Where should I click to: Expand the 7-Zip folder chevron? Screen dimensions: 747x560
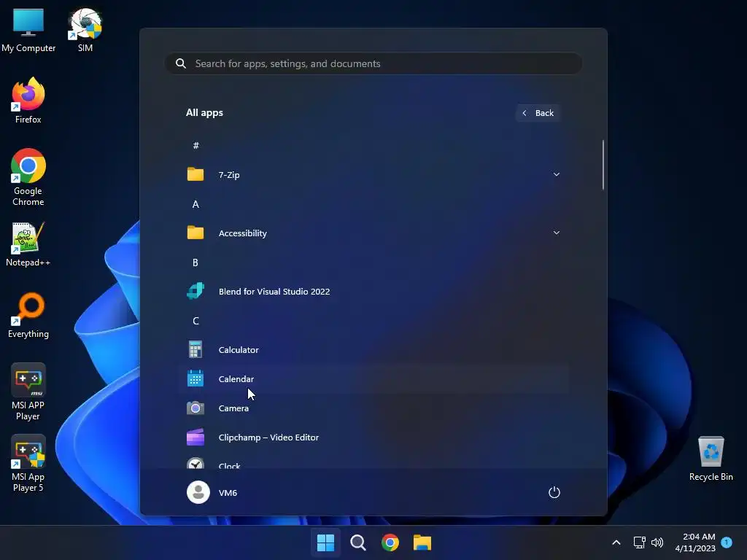coord(556,174)
